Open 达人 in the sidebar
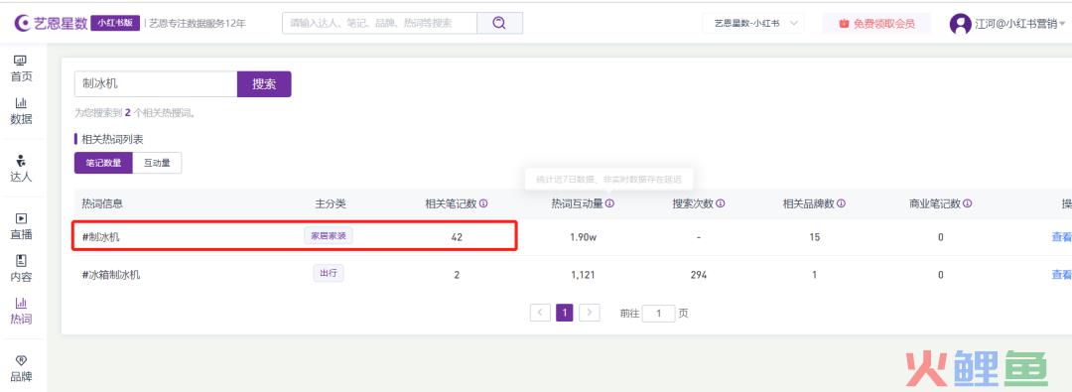1072x392 pixels. click(21, 169)
